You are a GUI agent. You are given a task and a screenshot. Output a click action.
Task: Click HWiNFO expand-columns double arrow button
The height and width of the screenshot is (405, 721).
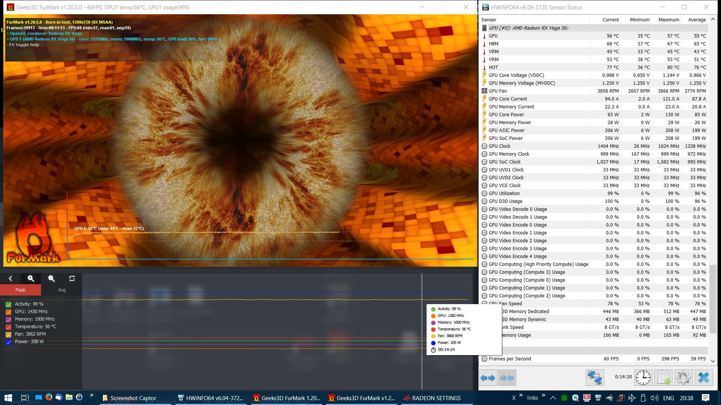click(488, 378)
